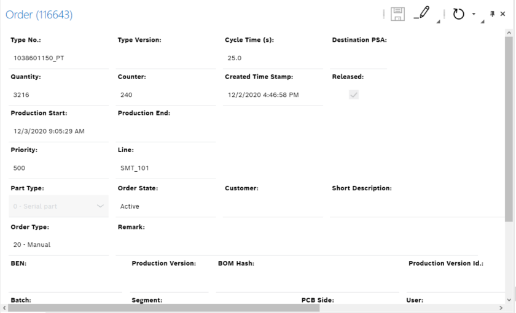Select the Line field showing SMT_101
The width and height of the screenshot is (516, 313).
[x=166, y=168]
